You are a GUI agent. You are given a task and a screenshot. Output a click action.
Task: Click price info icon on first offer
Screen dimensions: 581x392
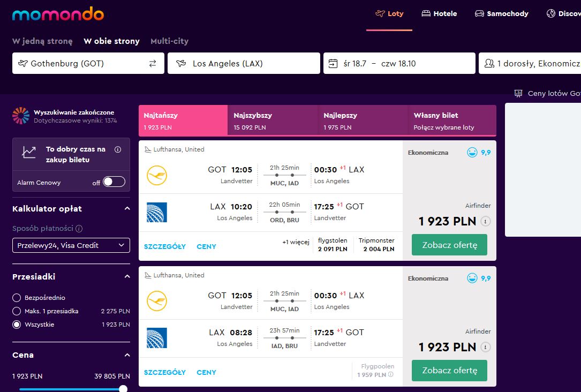485,221
